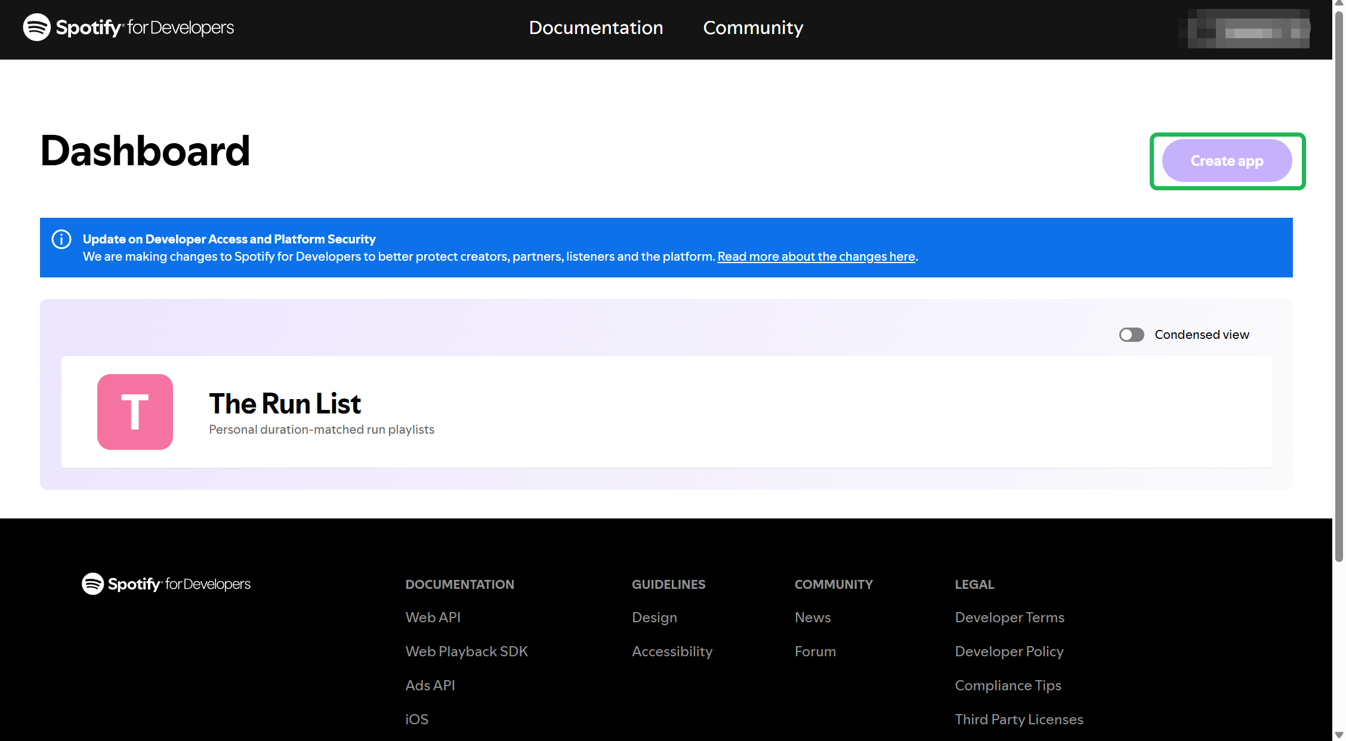Open the Documentation nav item
Viewport: 1346px width, 741px height.
pos(596,27)
